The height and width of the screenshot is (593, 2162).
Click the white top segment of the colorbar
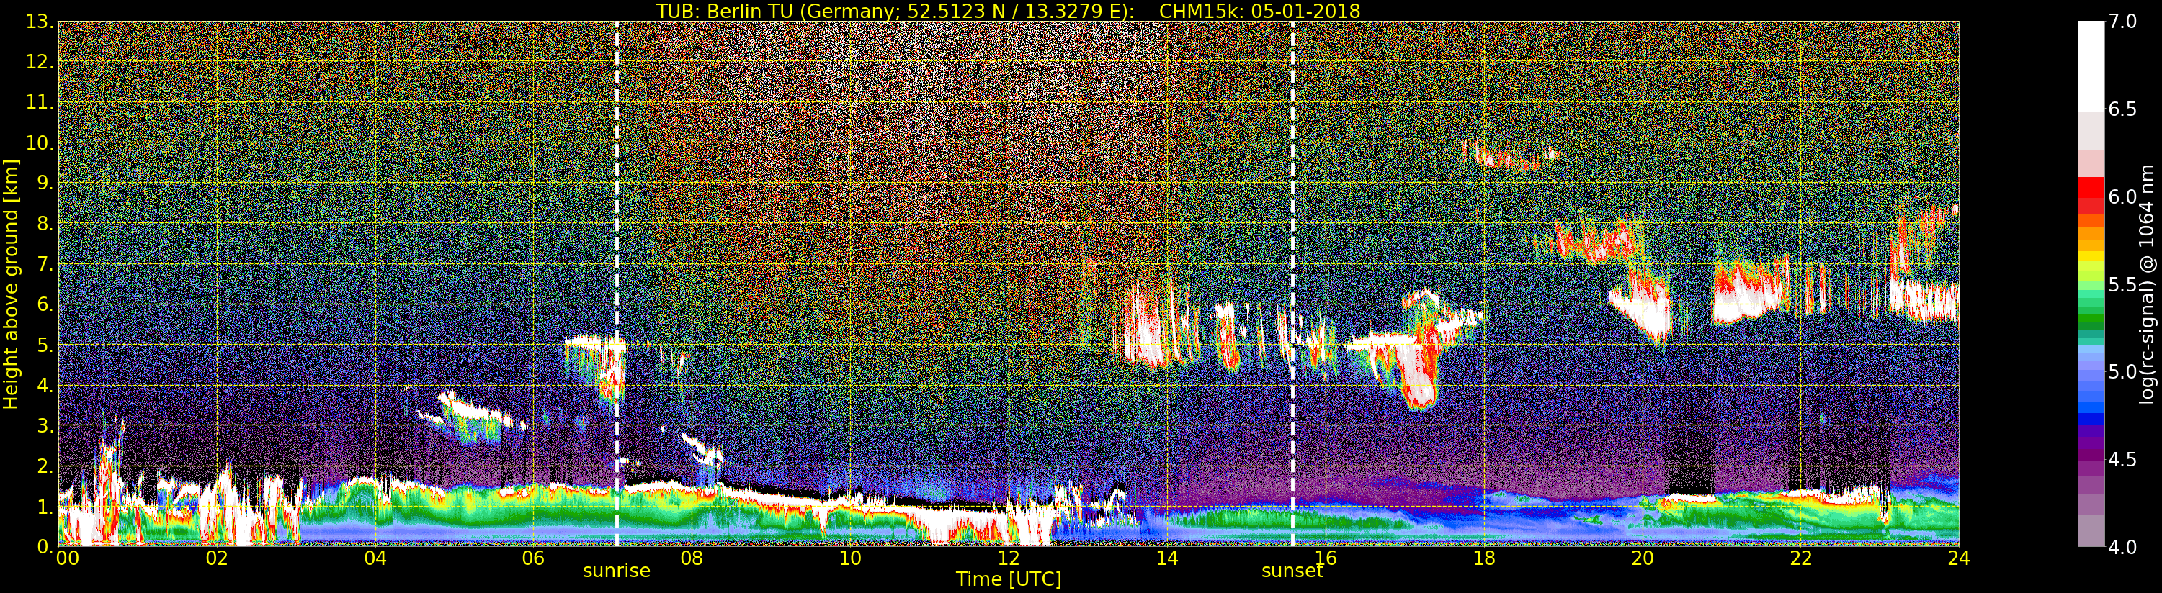point(2091,66)
